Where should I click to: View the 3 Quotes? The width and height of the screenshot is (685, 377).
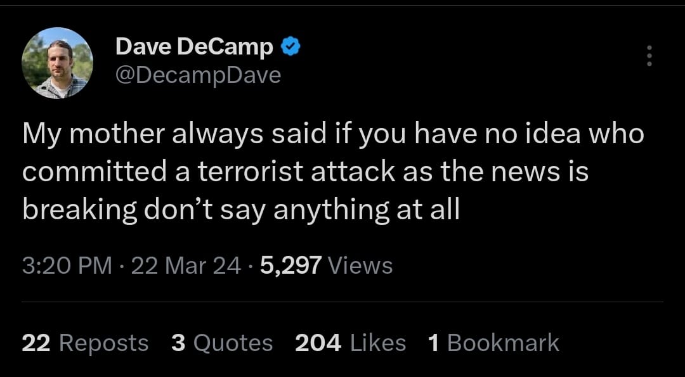pyautogui.click(x=222, y=343)
